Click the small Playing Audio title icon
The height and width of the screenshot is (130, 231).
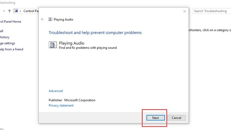[x=50, y=19]
